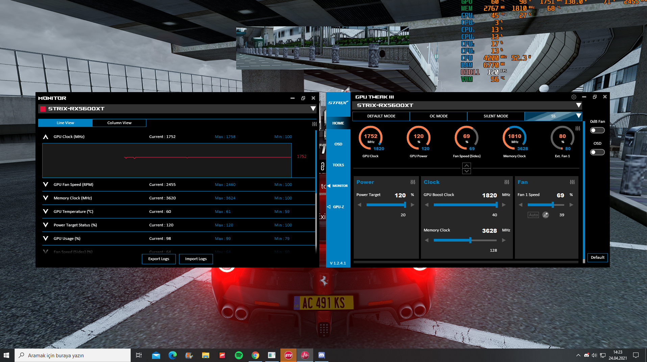The width and height of the screenshot is (647, 362).
Task: Open the Windows Start menu
Action: (6, 355)
